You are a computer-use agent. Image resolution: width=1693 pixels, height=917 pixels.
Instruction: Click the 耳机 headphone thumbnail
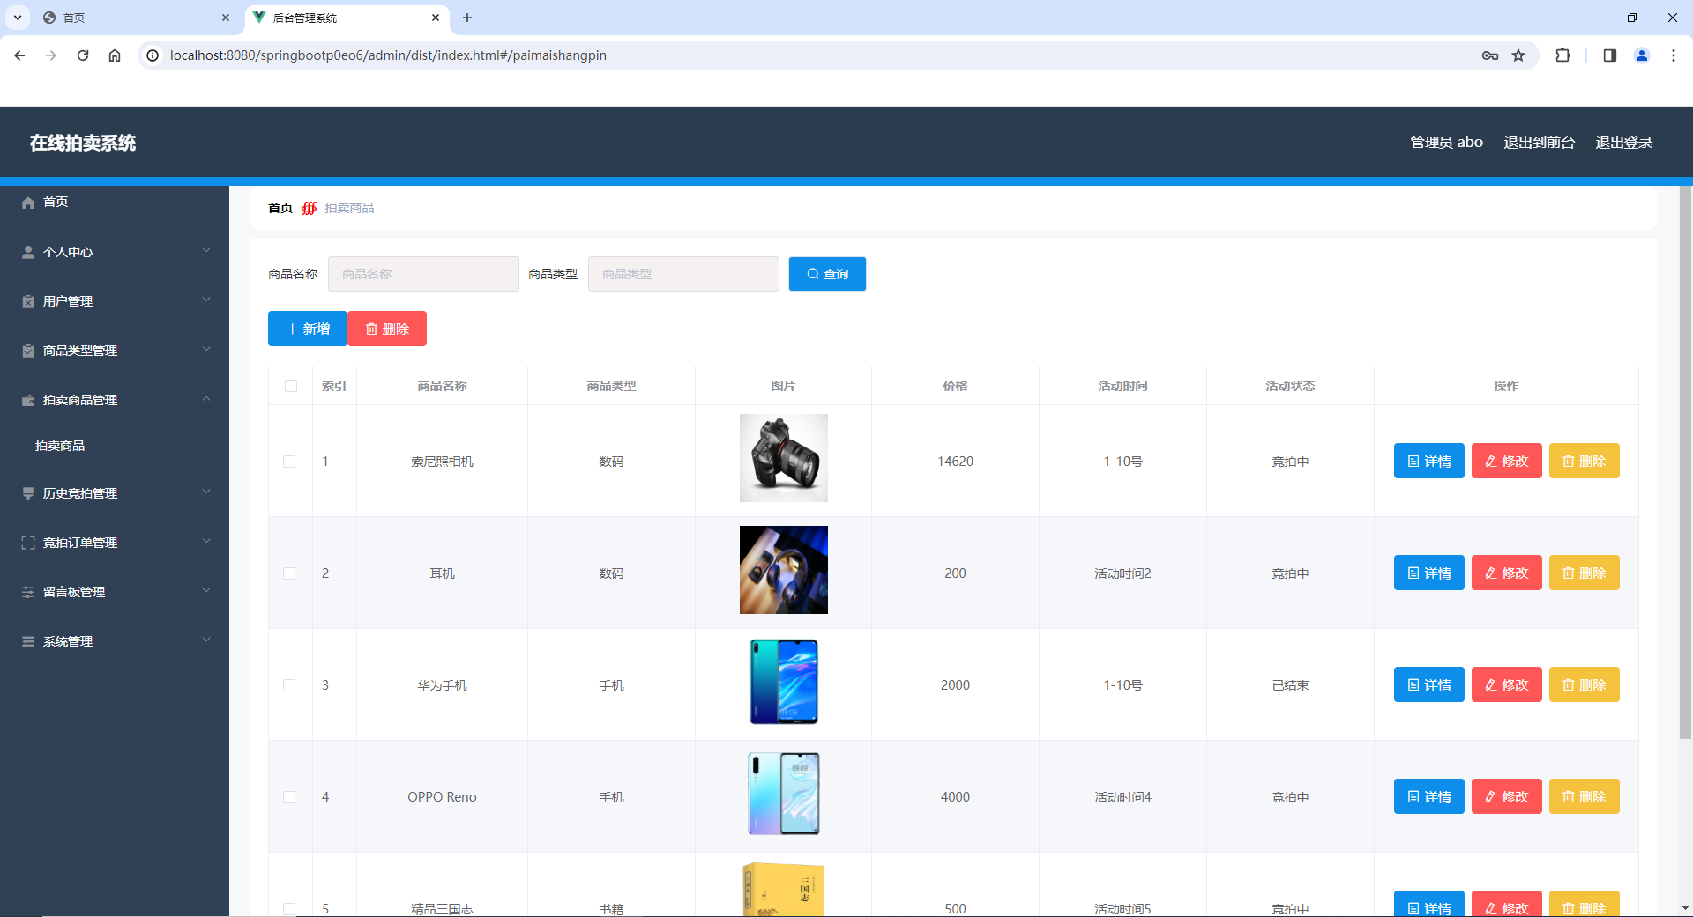(784, 570)
